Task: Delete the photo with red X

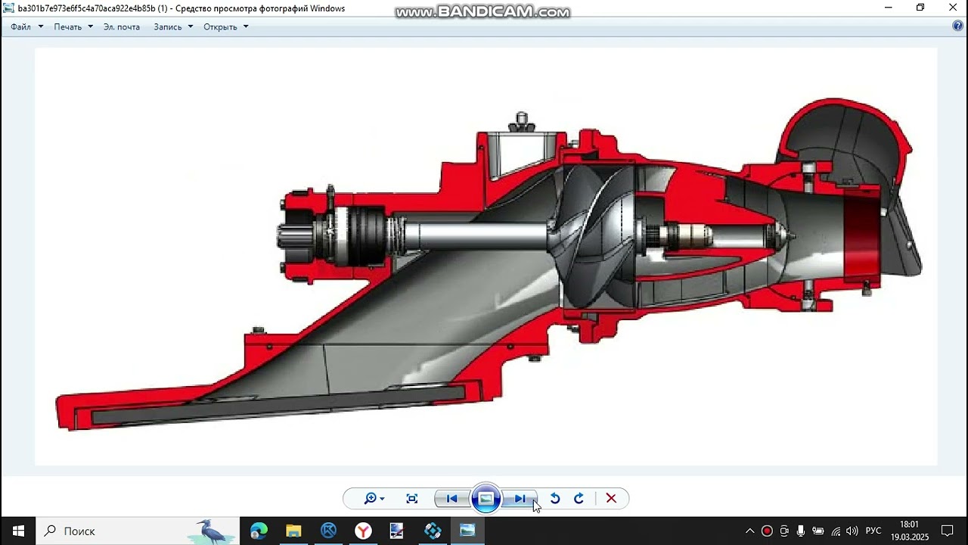Action: (611, 498)
